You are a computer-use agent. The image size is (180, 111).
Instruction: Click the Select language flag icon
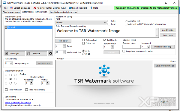point(12,8)
